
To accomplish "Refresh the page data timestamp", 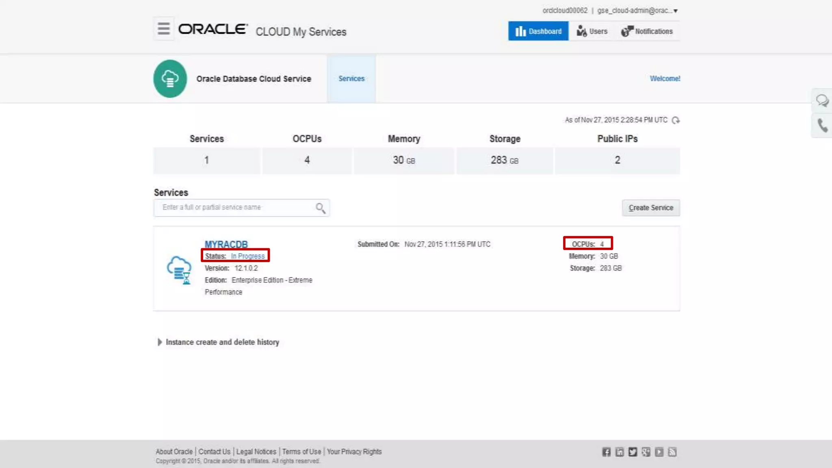I will (676, 120).
